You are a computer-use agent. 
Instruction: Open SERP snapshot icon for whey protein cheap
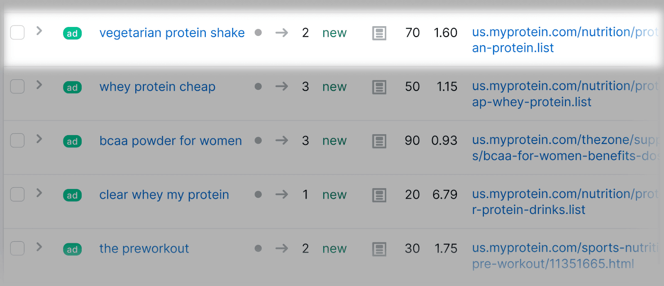379,87
